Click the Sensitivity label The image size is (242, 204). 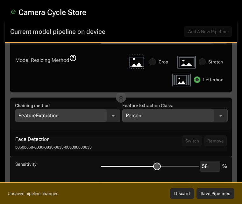[26, 164]
